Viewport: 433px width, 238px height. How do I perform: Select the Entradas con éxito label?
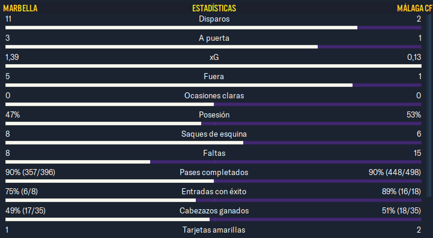[214, 192]
